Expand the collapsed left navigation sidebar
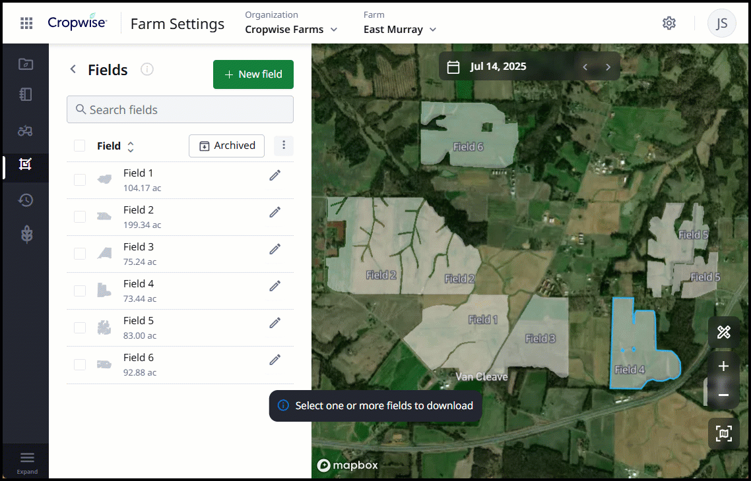This screenshot has width=751, height=481. 26,461
